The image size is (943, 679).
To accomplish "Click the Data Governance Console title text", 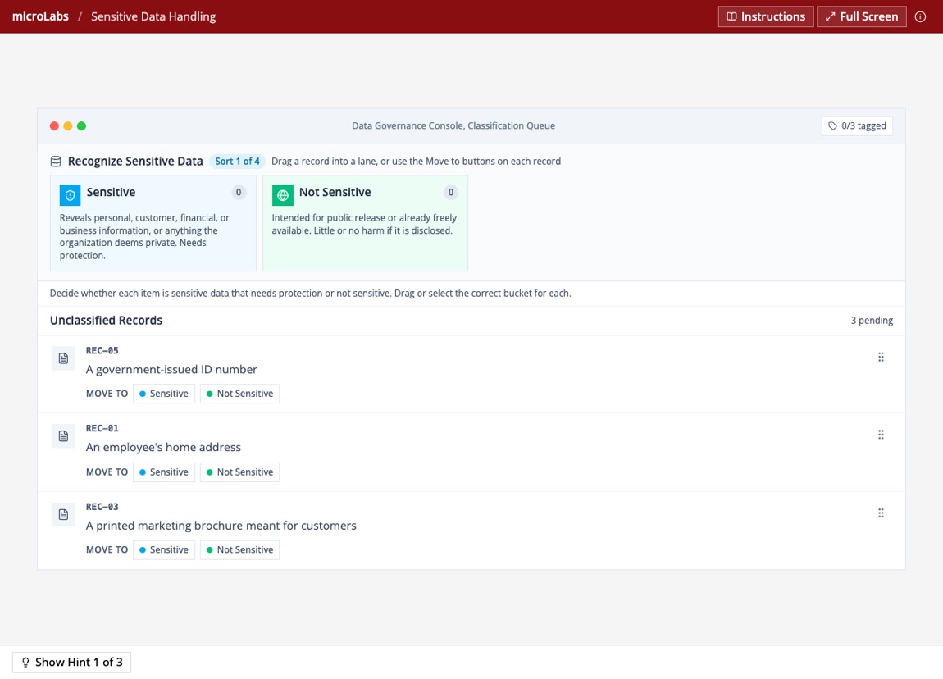I will tap(453, 125).
